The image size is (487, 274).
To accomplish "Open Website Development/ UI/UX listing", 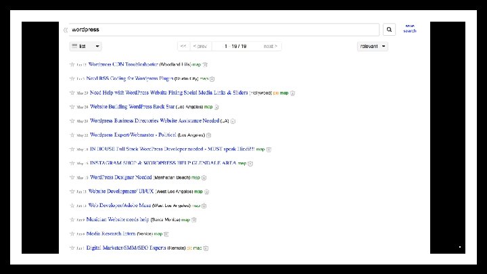I will (121, 191).
